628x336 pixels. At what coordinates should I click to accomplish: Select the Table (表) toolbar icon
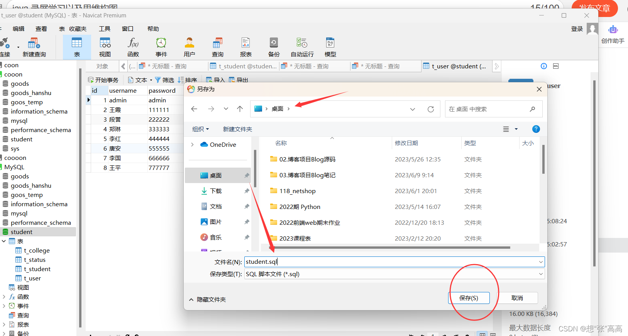coord(77,48)
